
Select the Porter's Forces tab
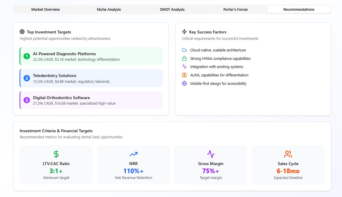point(236,9)
